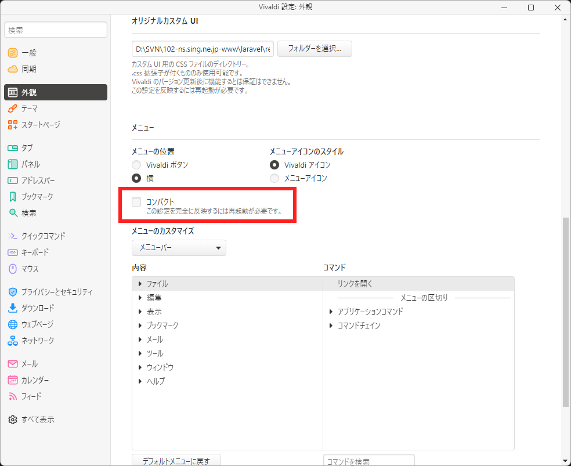The height and width of the screenshot is (466, 571).
Task: Choose メニューアイコン as the icon style
Action: pyautogui.click(x=274, y=178)
